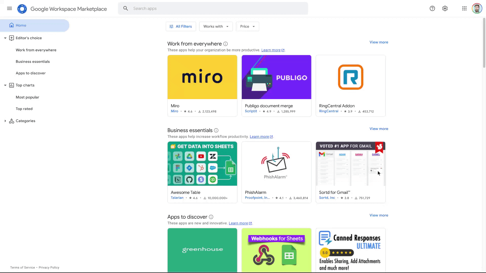
Task: Click the page vertical scrollbar
Action: (484, 43)
